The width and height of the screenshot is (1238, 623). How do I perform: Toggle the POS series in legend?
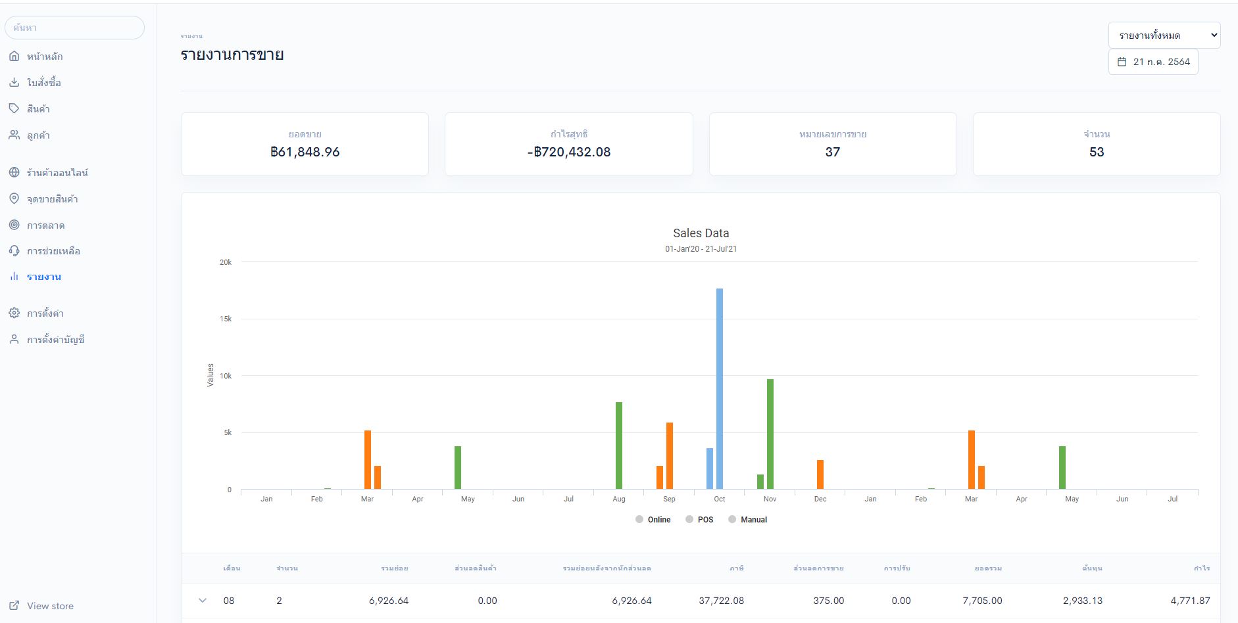(699, 519)
